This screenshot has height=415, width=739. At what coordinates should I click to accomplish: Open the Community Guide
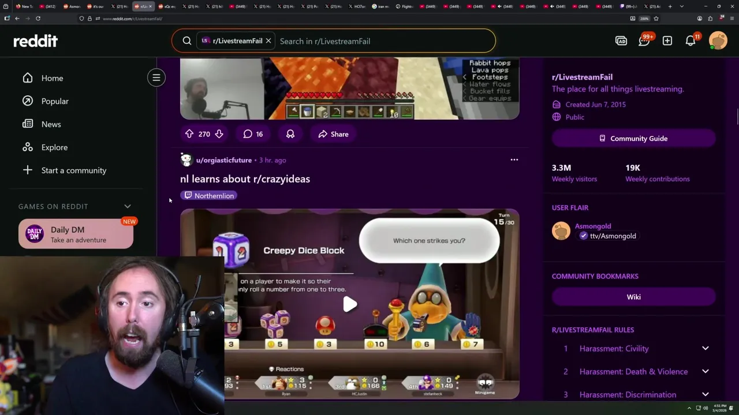click(634, 138)
